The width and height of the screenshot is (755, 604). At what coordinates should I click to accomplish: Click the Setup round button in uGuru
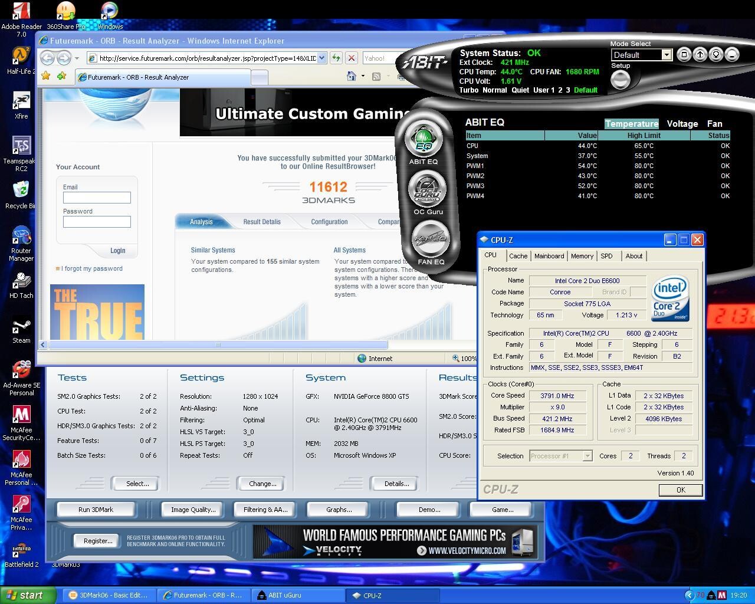pyautogui.click(x=620, y=80)
